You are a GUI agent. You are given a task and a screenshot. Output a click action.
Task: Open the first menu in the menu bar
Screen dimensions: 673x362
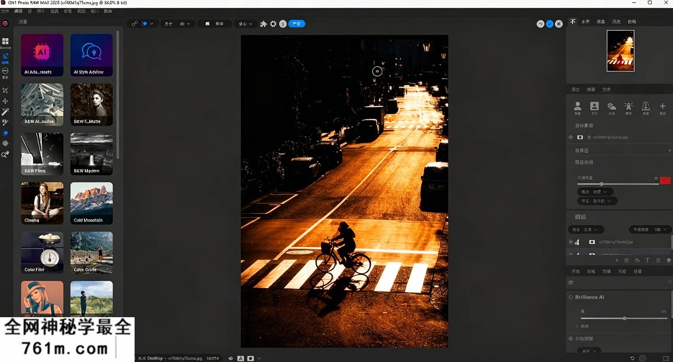pos(4,11)
